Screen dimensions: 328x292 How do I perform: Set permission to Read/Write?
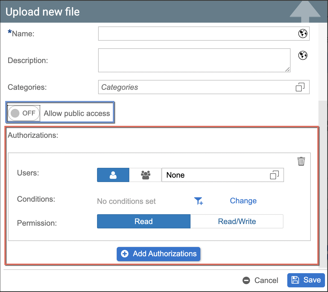pos(237,221)
